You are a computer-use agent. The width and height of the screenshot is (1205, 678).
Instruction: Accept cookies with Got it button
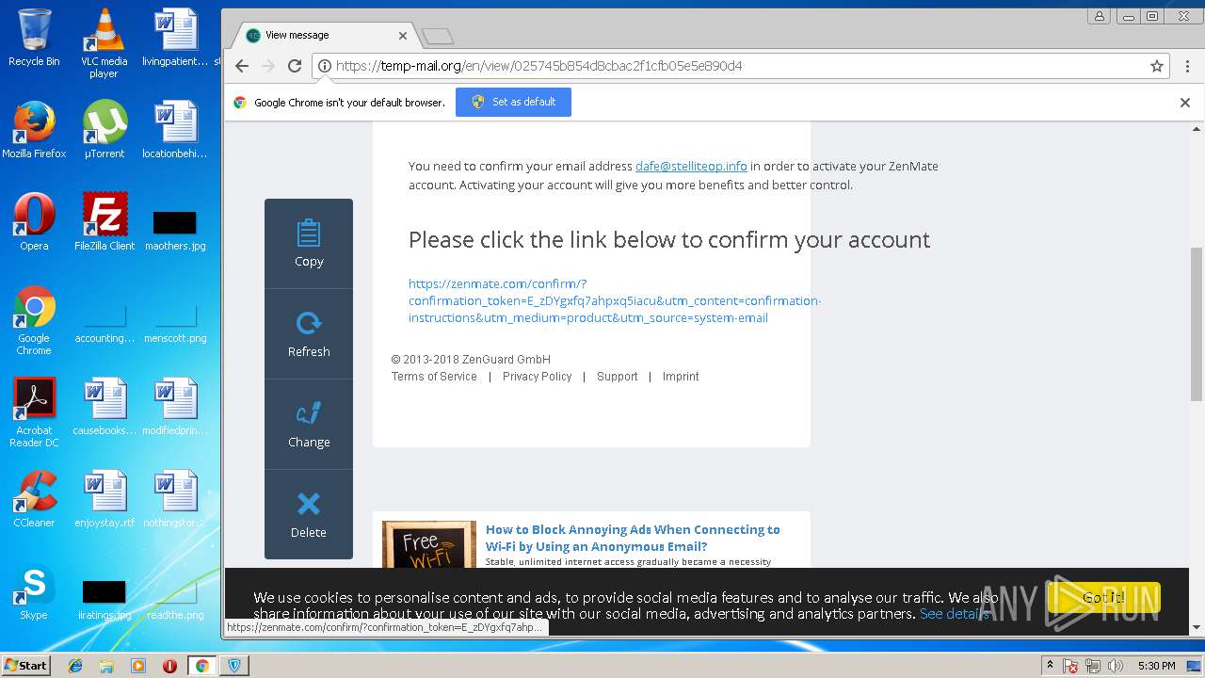click(1103, 597)
